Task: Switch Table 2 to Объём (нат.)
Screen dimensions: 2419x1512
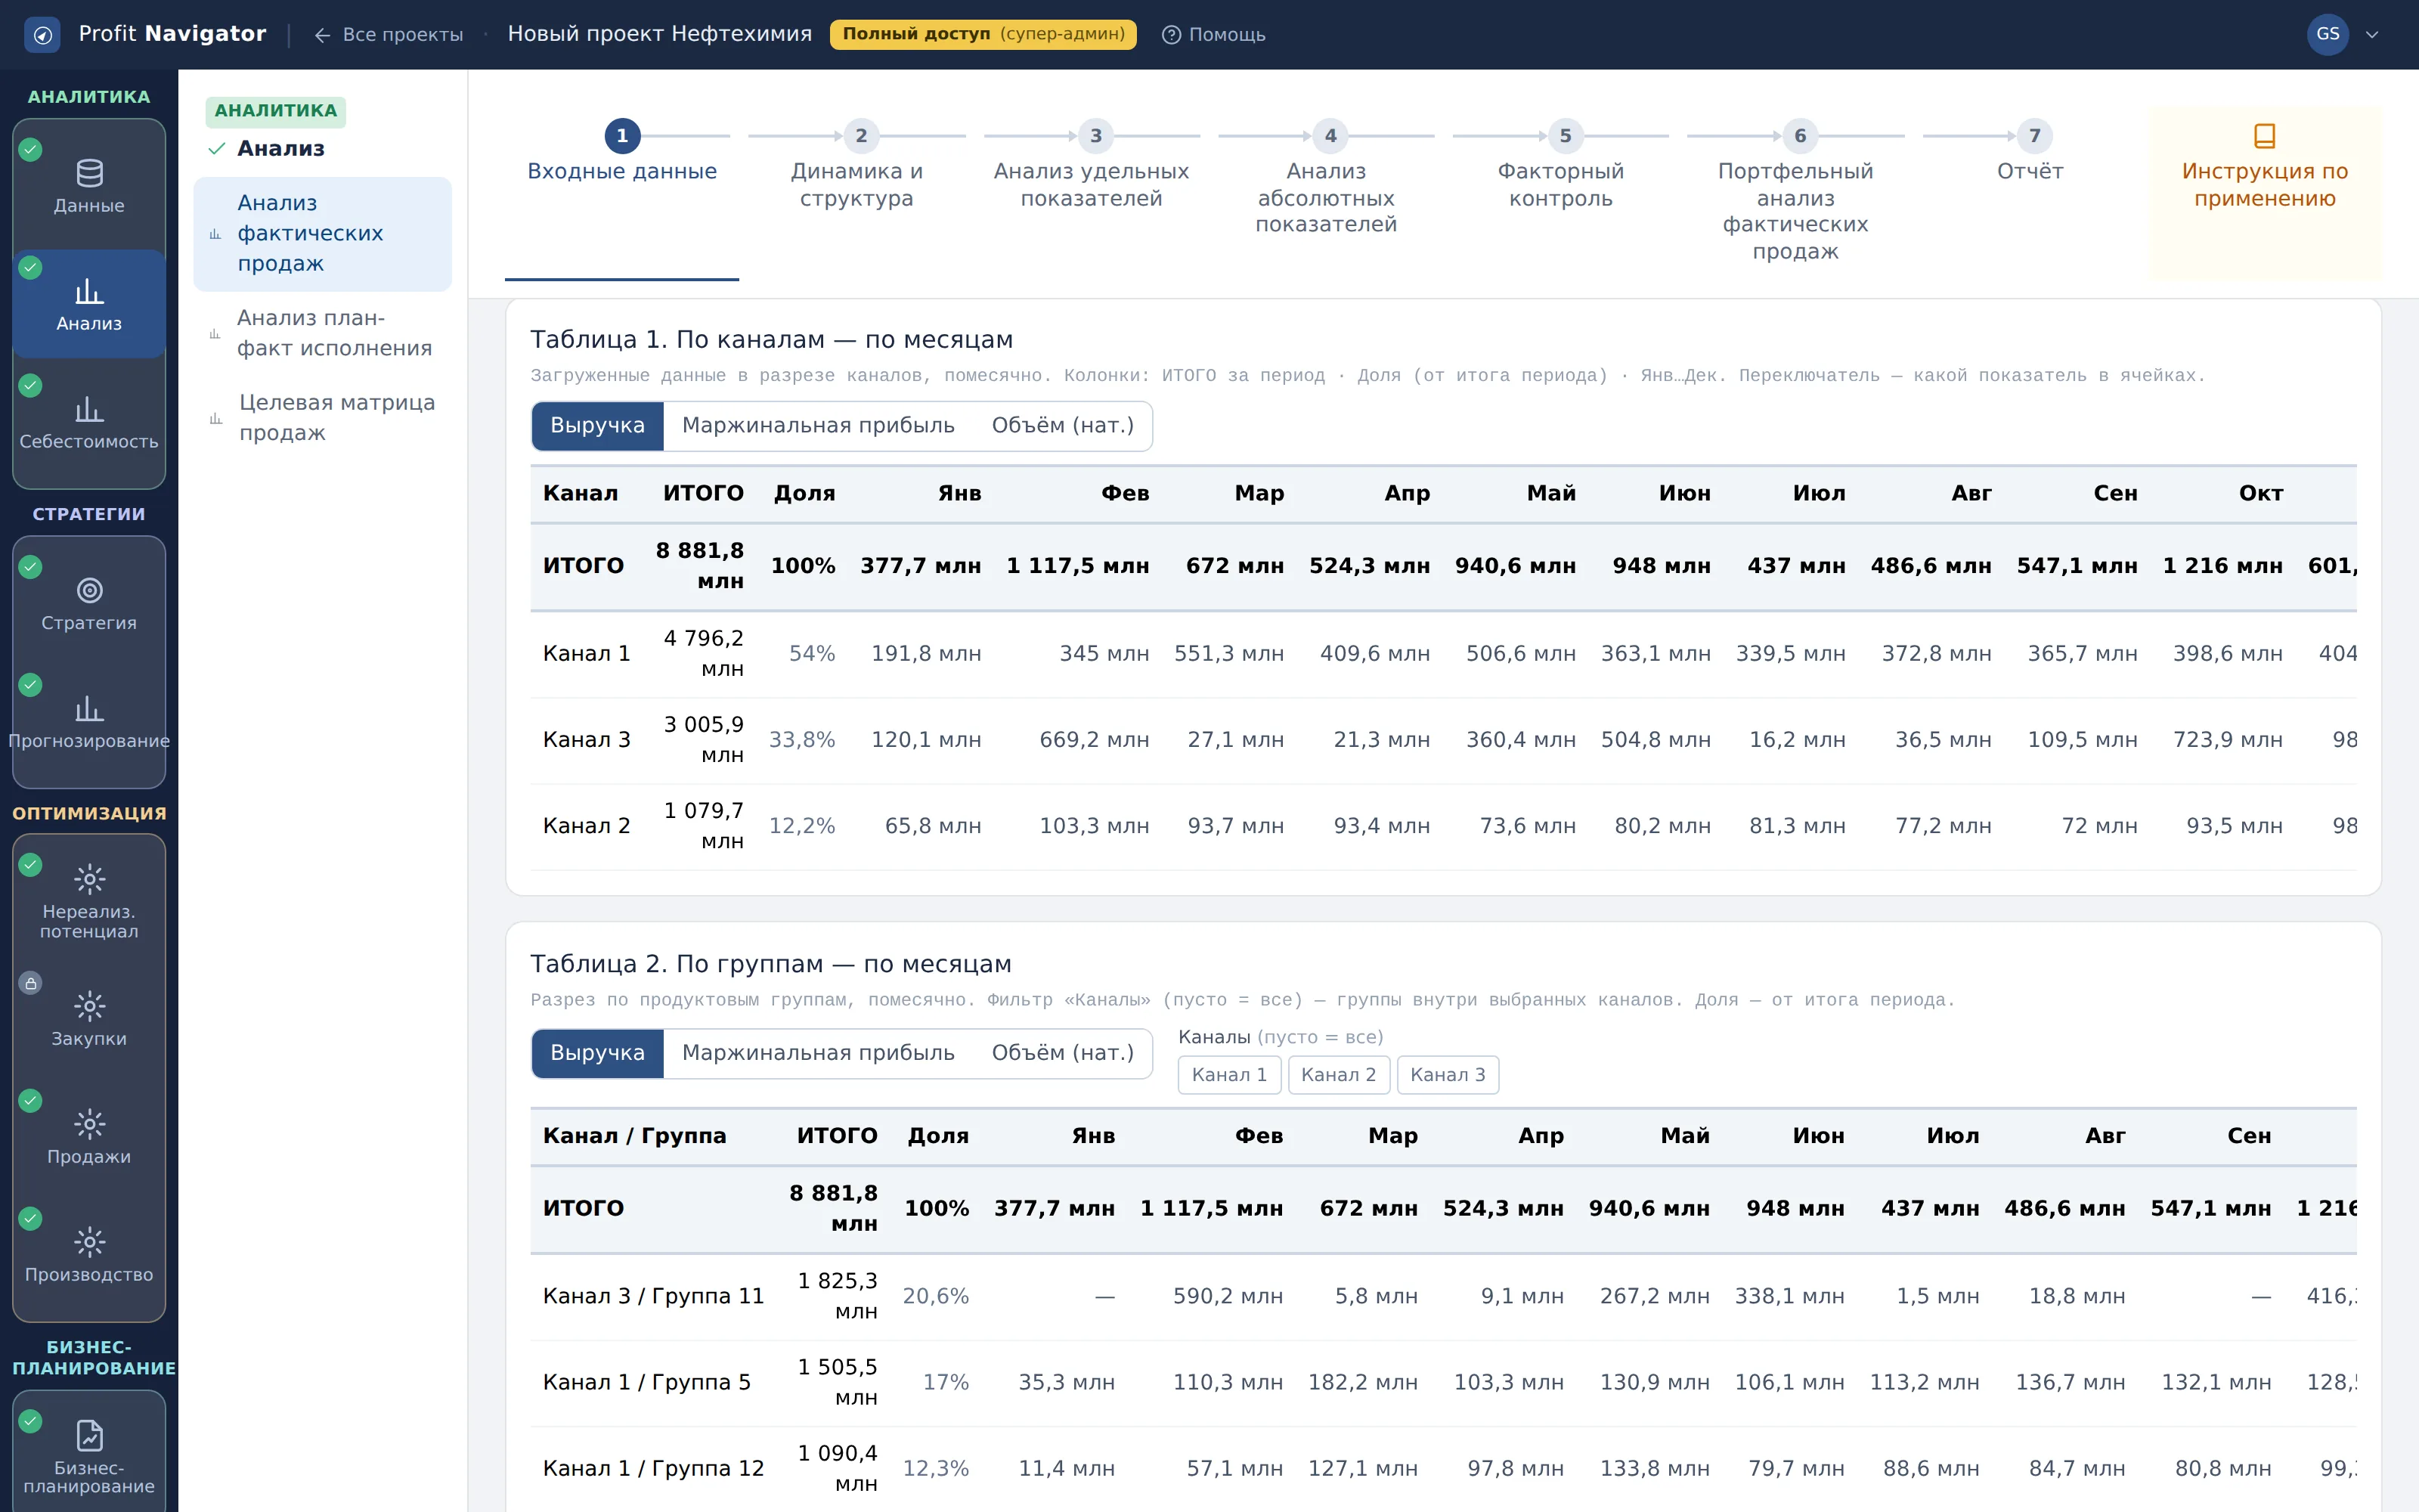Action: [x=1061, y=1053]
